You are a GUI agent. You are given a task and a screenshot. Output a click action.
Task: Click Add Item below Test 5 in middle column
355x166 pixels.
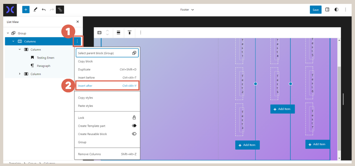coord(283,109)
